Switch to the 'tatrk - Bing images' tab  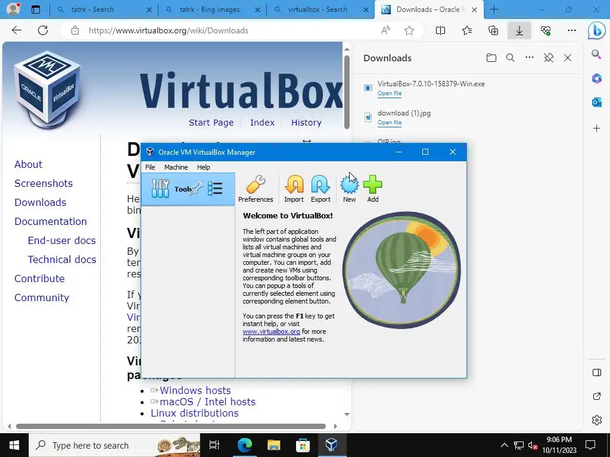point(212,10)
